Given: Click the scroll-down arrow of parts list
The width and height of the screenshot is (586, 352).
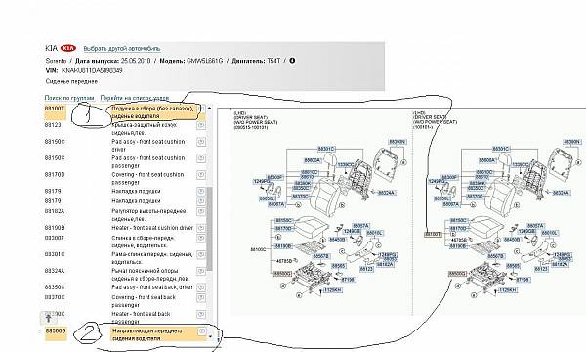Looking at the screenshot, I should [x=210, y=336].
